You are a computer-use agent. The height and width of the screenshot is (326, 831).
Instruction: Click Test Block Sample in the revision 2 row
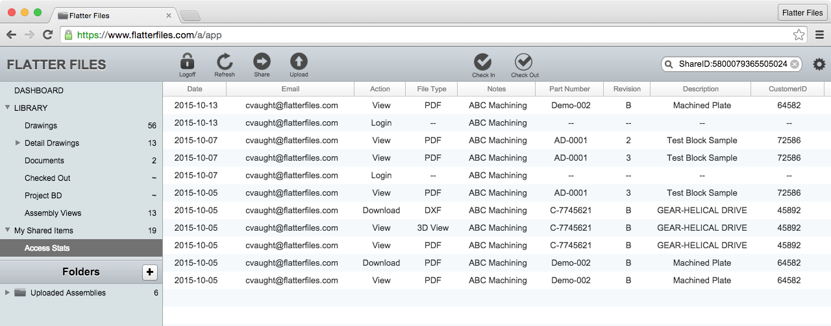[702, 140]
